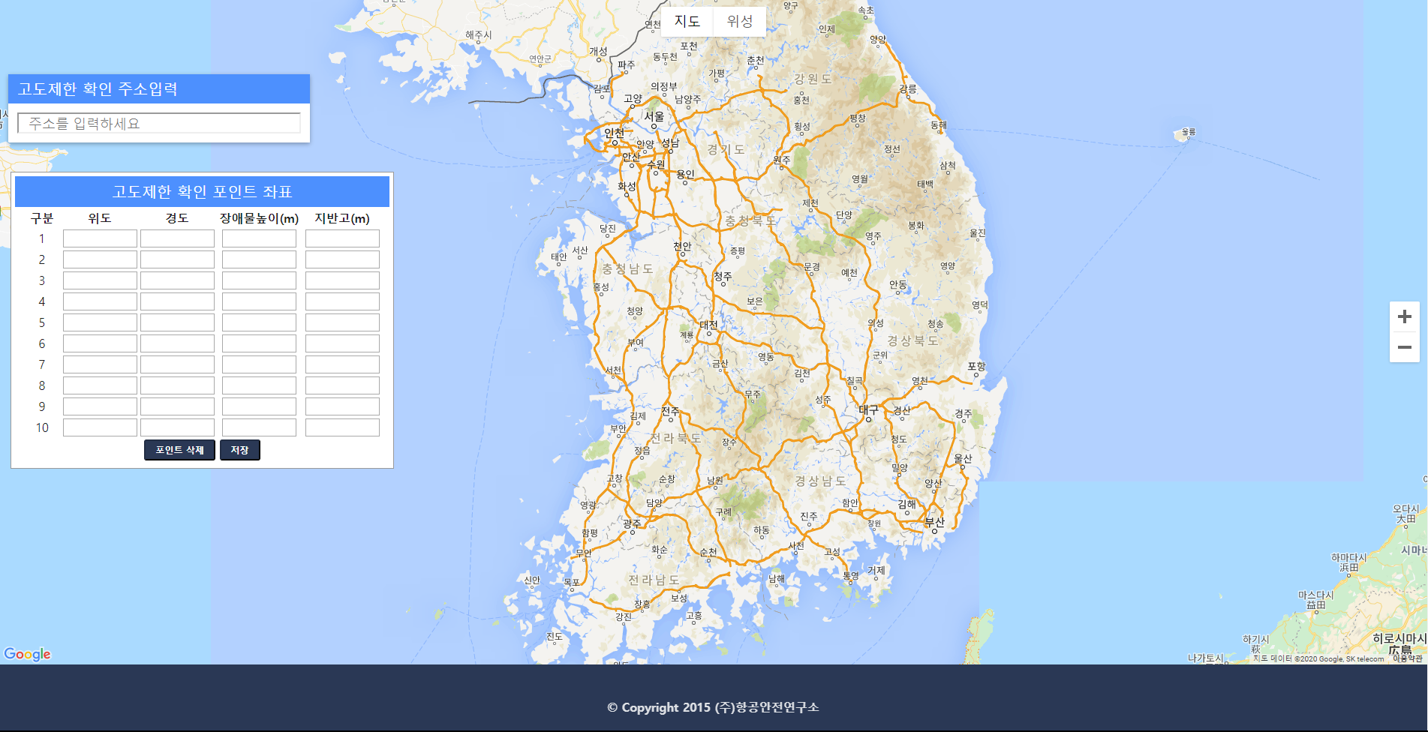Select 장애물높이 field in row 2
Screen dimensions: 1428x732
coord(259,259)
